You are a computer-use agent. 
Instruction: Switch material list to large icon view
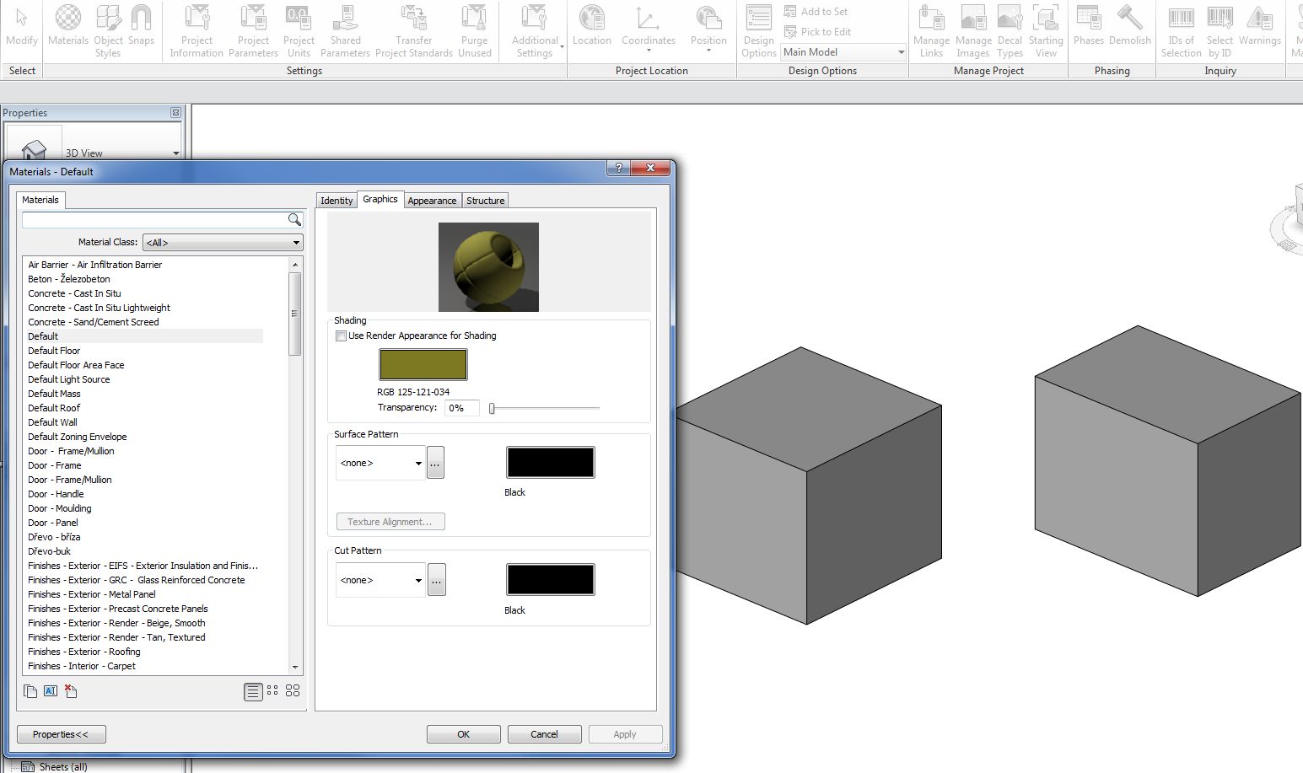293,690
